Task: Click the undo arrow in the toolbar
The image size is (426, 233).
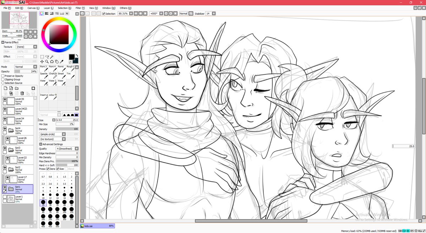Action: tap(82, 13)
